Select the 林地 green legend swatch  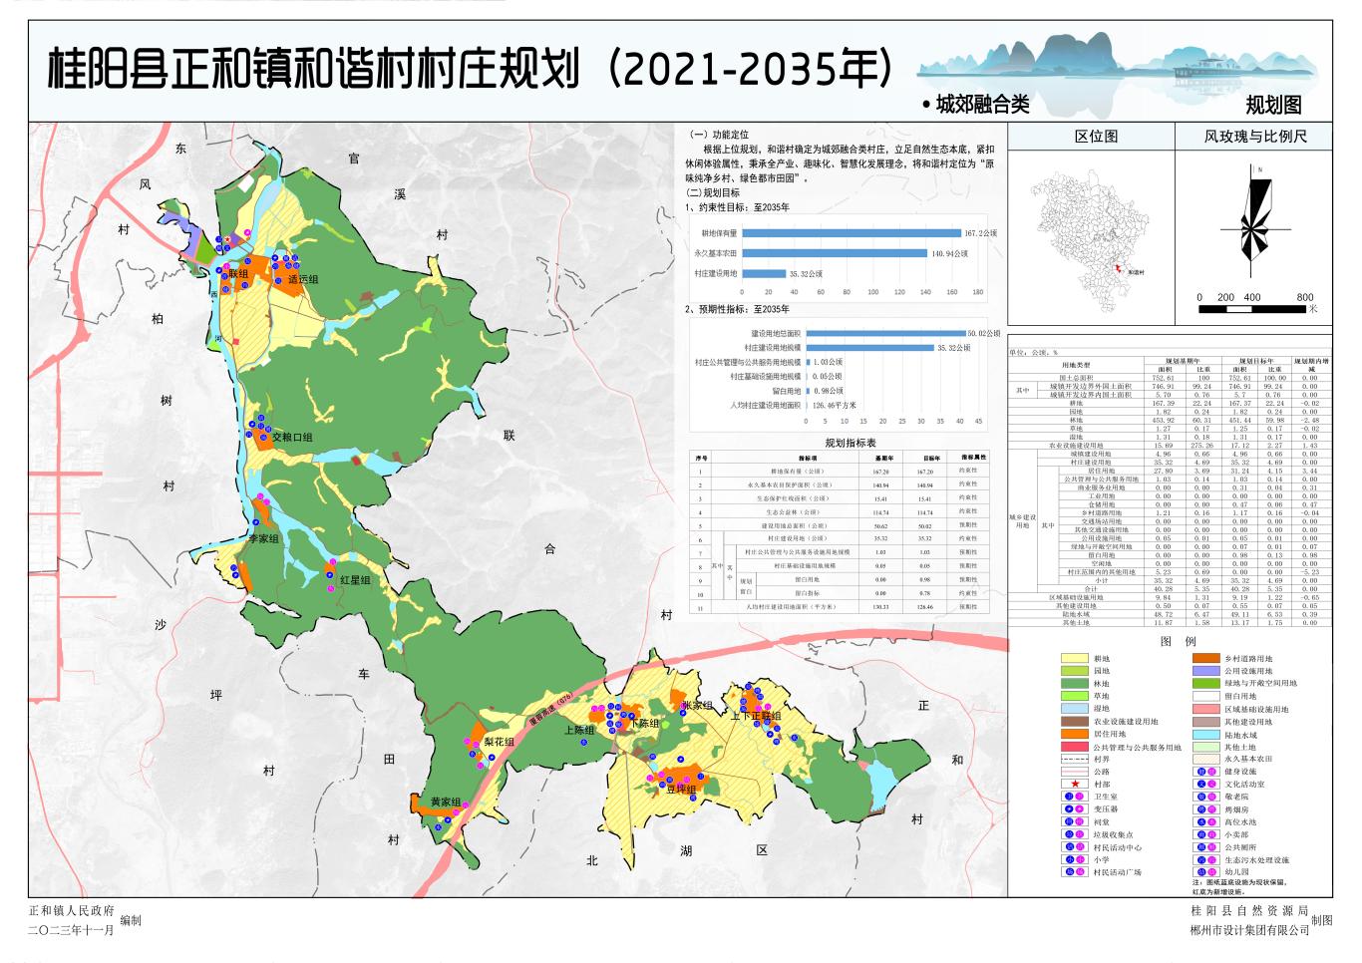(1074, 684)
